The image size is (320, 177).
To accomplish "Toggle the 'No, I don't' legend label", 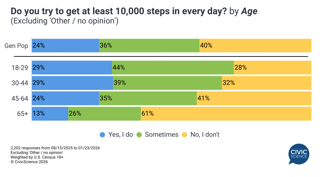I will [205, 135].
